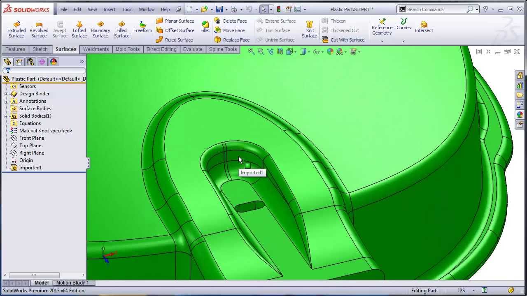Open the Tools menu

click(127, 9)
